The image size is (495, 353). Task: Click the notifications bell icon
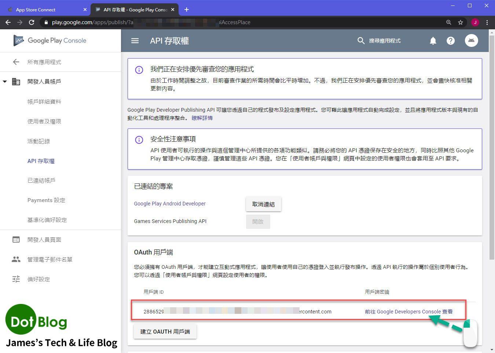[x=433, y=41]
